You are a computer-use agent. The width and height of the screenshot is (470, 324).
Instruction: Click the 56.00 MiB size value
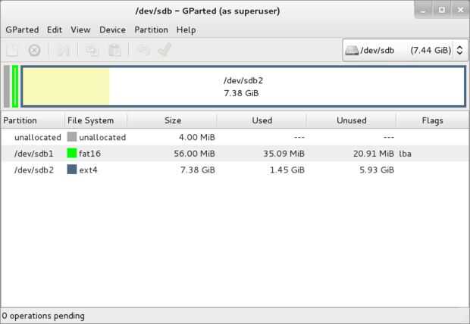(x=194, y=154)
